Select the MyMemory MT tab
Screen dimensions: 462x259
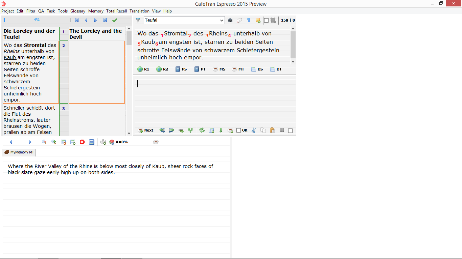coord(19,152)
